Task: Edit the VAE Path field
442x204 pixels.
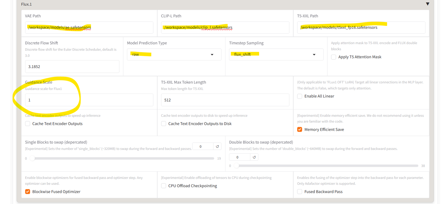Action: [x=89, y=28]
